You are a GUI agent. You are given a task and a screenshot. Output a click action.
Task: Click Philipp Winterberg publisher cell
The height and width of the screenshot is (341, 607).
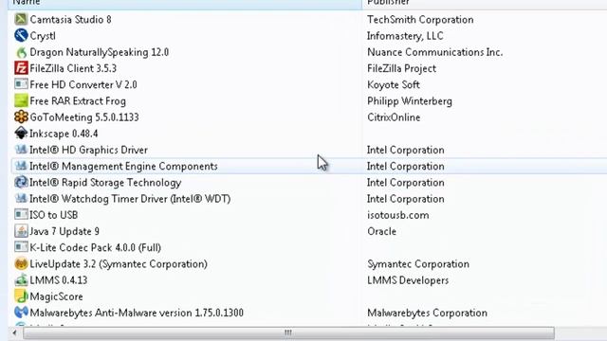[x=410, y=101]
